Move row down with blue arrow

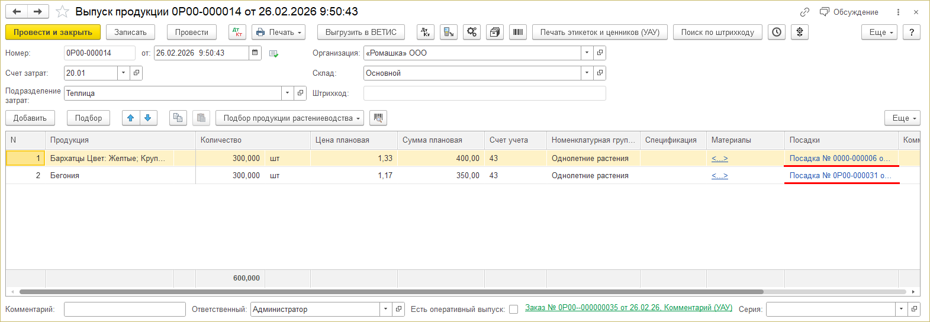click(x=148, y=118)
